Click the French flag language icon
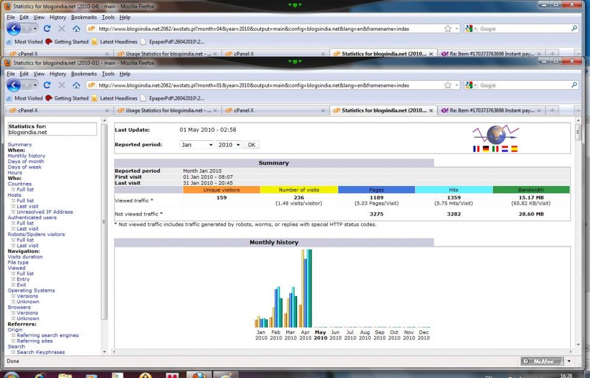Viewport: 590px width, 378px height. (477, 149)
